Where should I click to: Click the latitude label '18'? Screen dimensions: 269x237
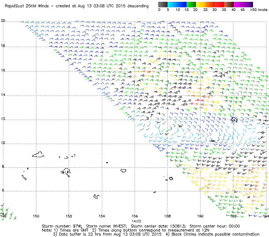coord(3,46)
